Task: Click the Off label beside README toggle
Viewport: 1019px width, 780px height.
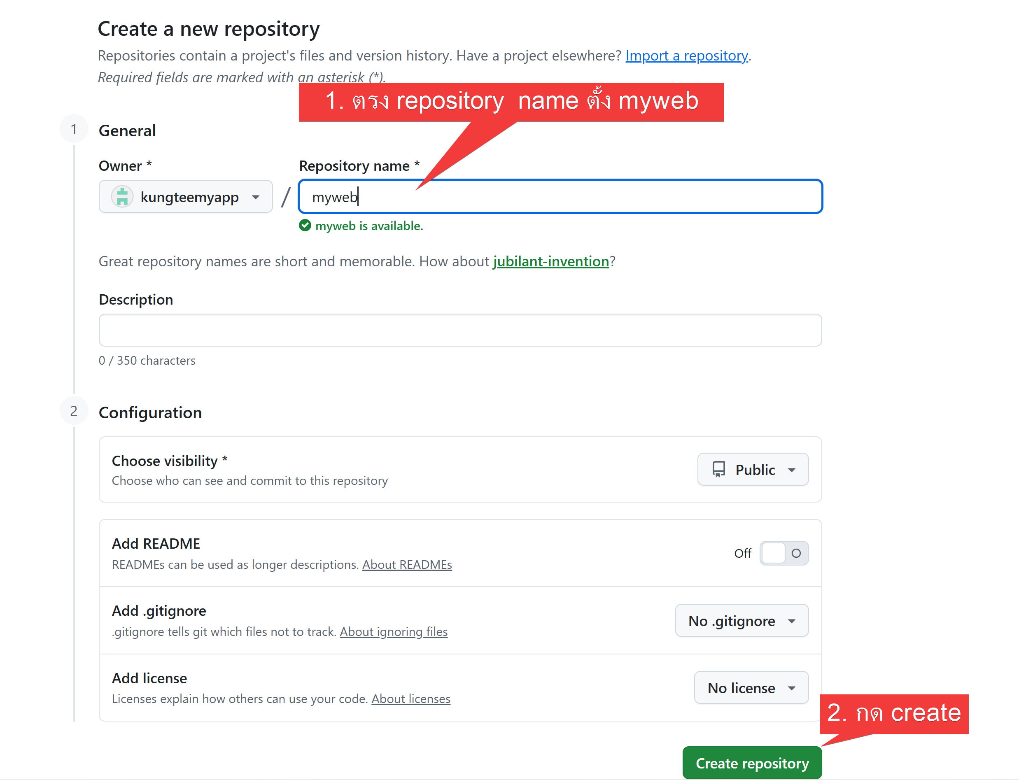Action: [742, 554]
